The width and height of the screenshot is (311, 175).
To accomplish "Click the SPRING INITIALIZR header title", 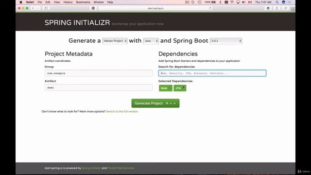I will pos(77,23).
